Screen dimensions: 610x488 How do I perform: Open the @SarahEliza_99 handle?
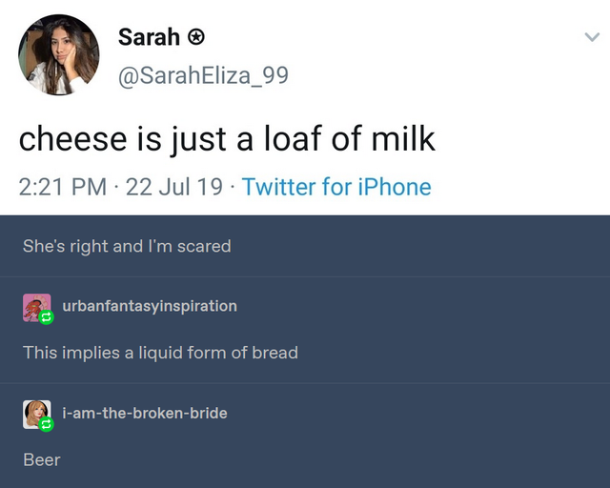point(202,74)
